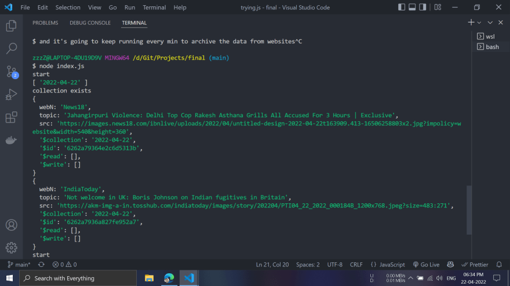Restore panel size with chevron down icon
This screenshot has width=510, height=286.
[x=490, y=23]
